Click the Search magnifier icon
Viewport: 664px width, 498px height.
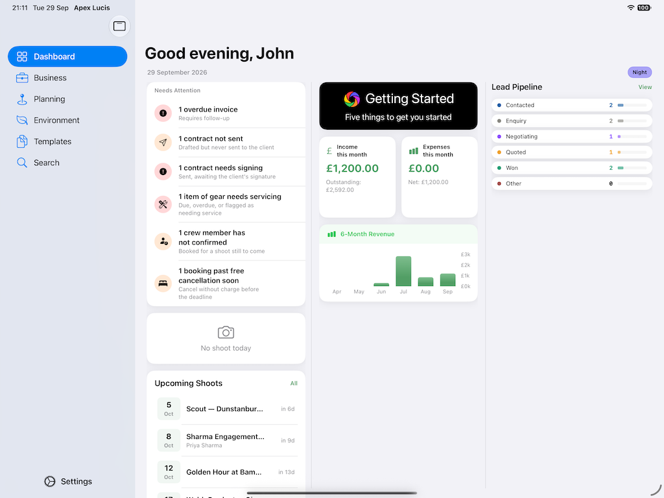click(21, 163)
